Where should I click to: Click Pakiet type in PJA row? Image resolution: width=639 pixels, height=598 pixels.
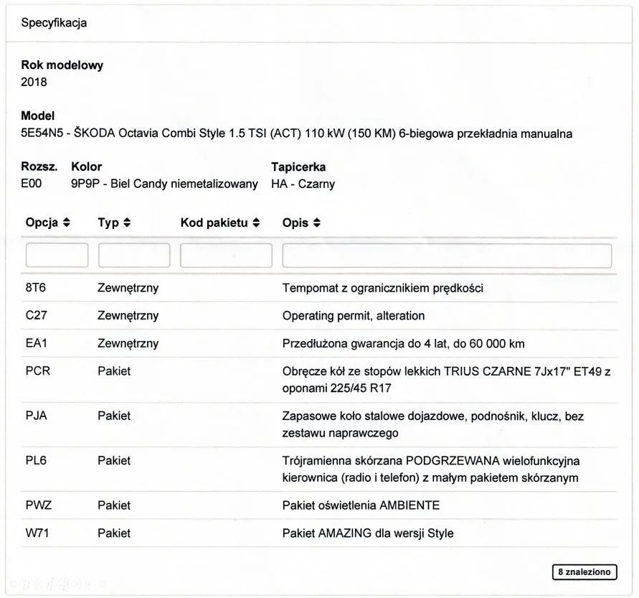(114, 416)
